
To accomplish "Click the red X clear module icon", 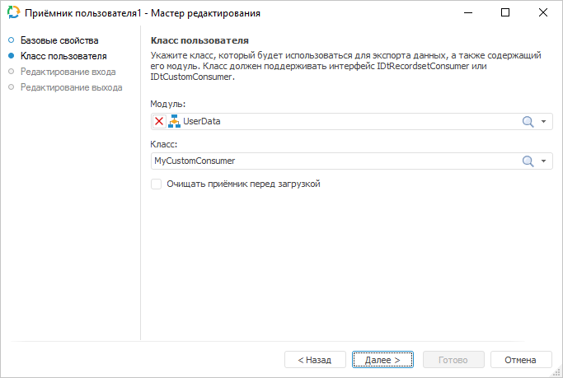I will [159, 122].
